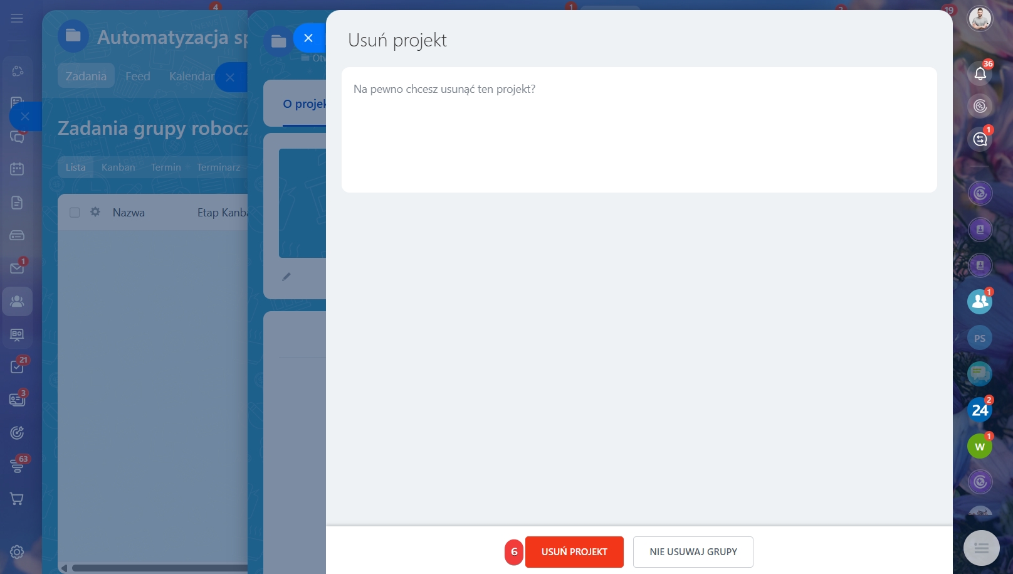Image resolution: width=1013 pixels, height=574 pixels.
Task: Select the Lista view tab
Action: (75, 167)
